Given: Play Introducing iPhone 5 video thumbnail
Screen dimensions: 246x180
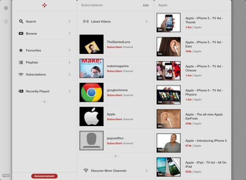Looking at the screenshot, I should (x=169, y=143).
